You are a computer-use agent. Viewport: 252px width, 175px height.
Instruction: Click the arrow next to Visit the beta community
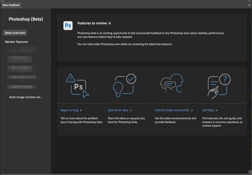tap(192, 110)
